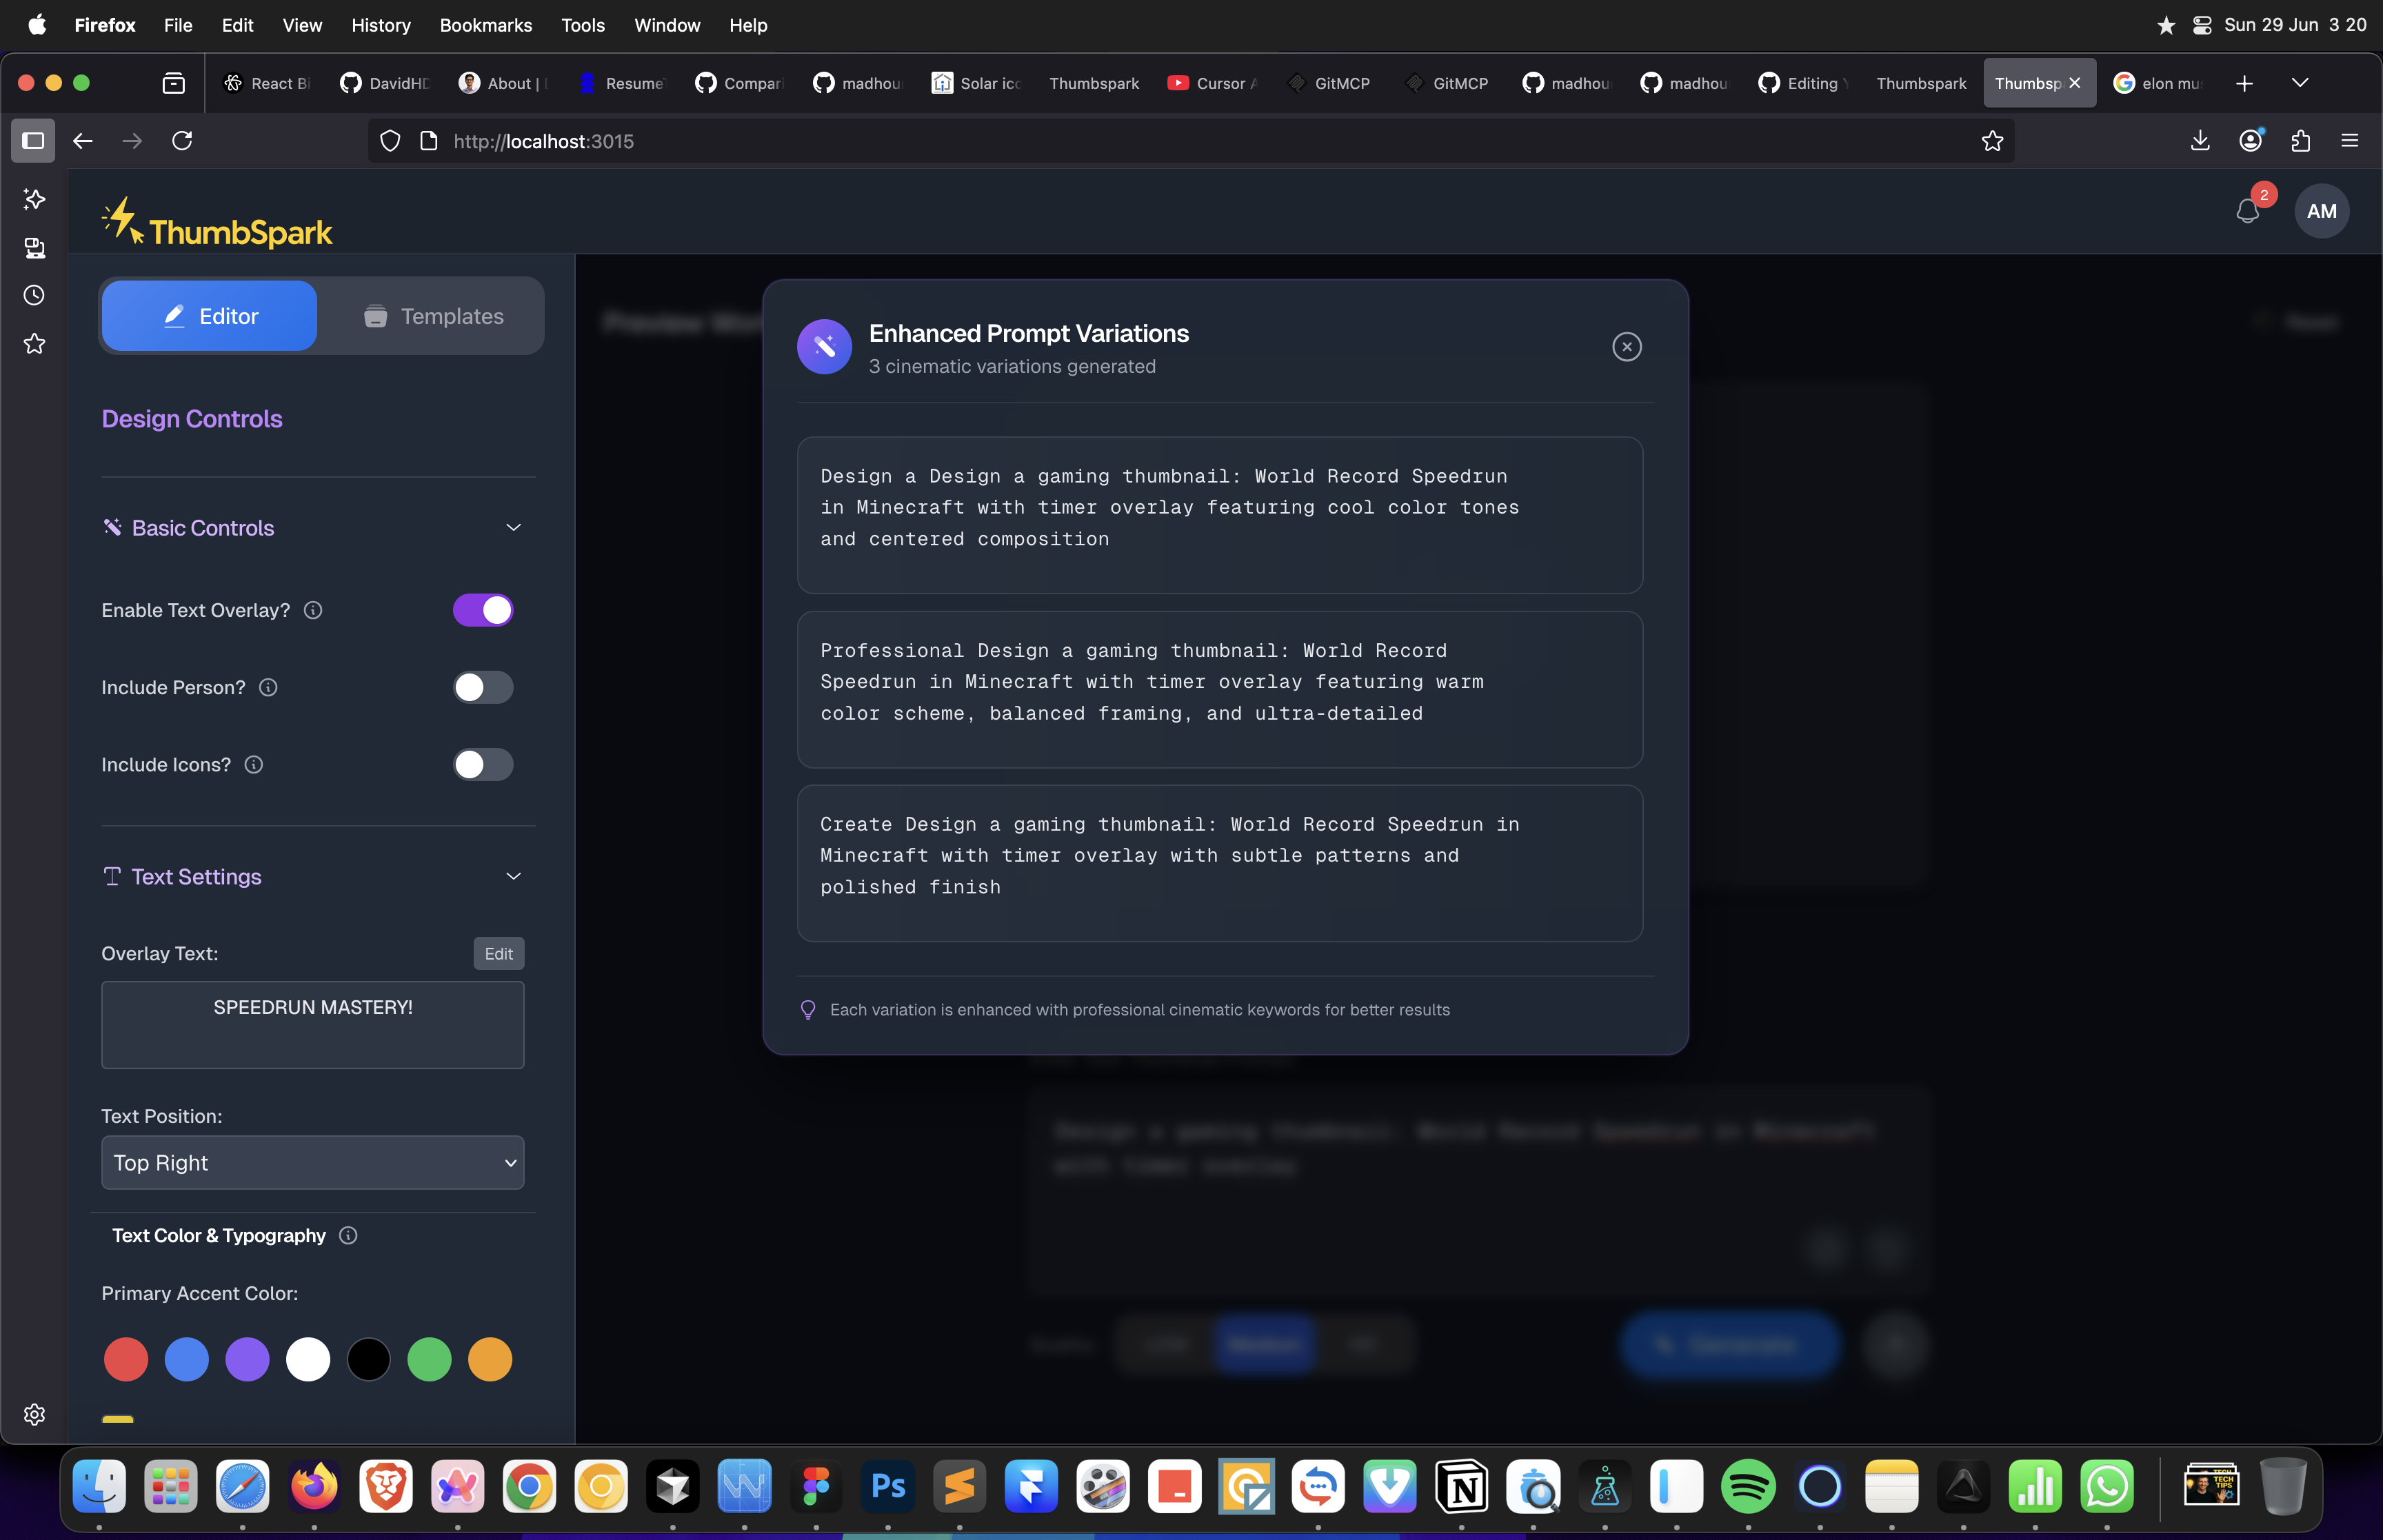The width and height of the screenshot is (2383, 1540).
Task: Pick the purple accent color swatch
Action: pyautogui.click(x=247, y=1359)
